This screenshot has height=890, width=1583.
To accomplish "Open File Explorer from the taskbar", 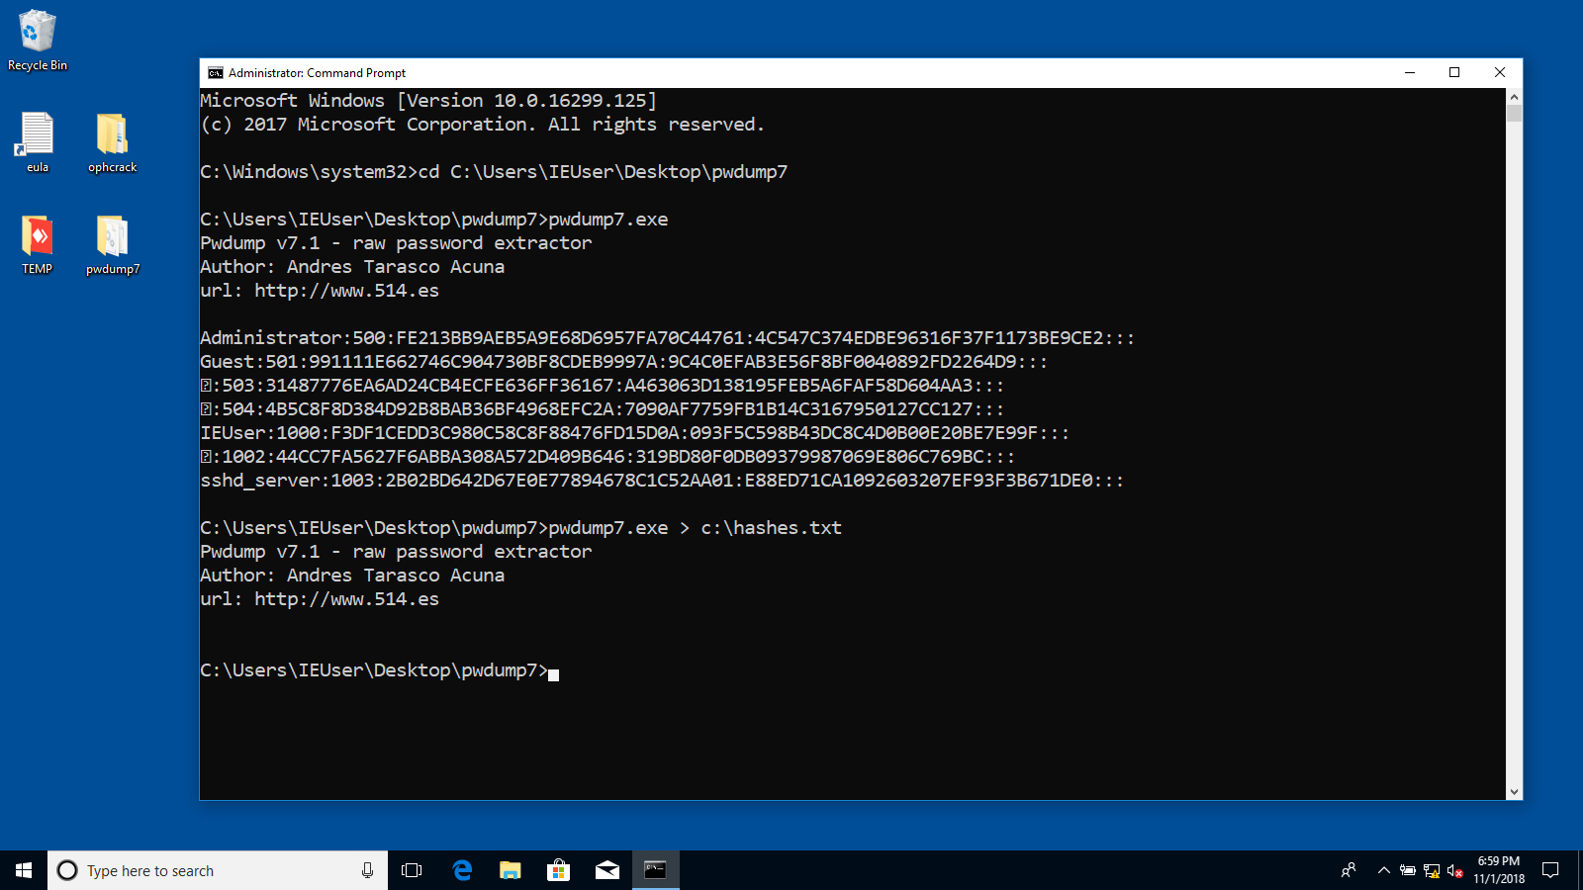I will [x=510, y=870].
